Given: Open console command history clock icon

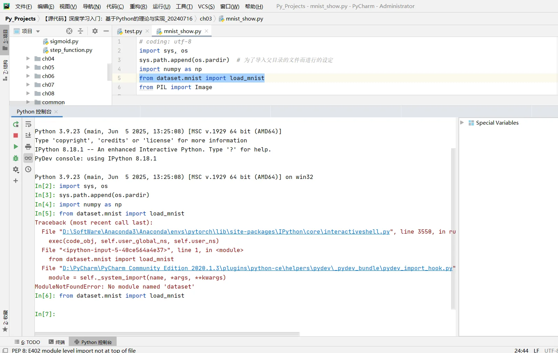Looking at the screenshot, I should tap(28, 169).
